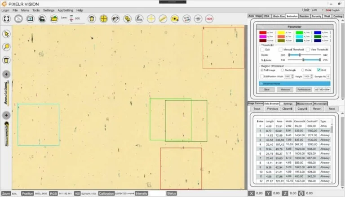
Task: Click the Sulphide threshold slider handle
Action: [303, 60]
